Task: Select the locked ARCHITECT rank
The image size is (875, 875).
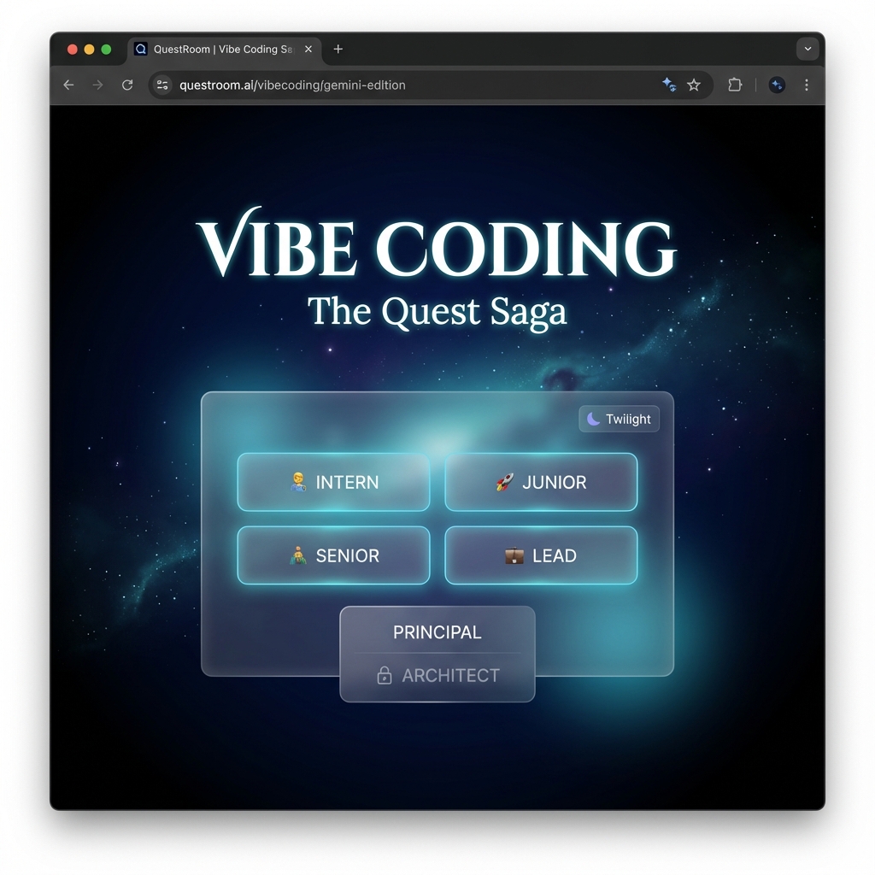Action: (437, 675)
